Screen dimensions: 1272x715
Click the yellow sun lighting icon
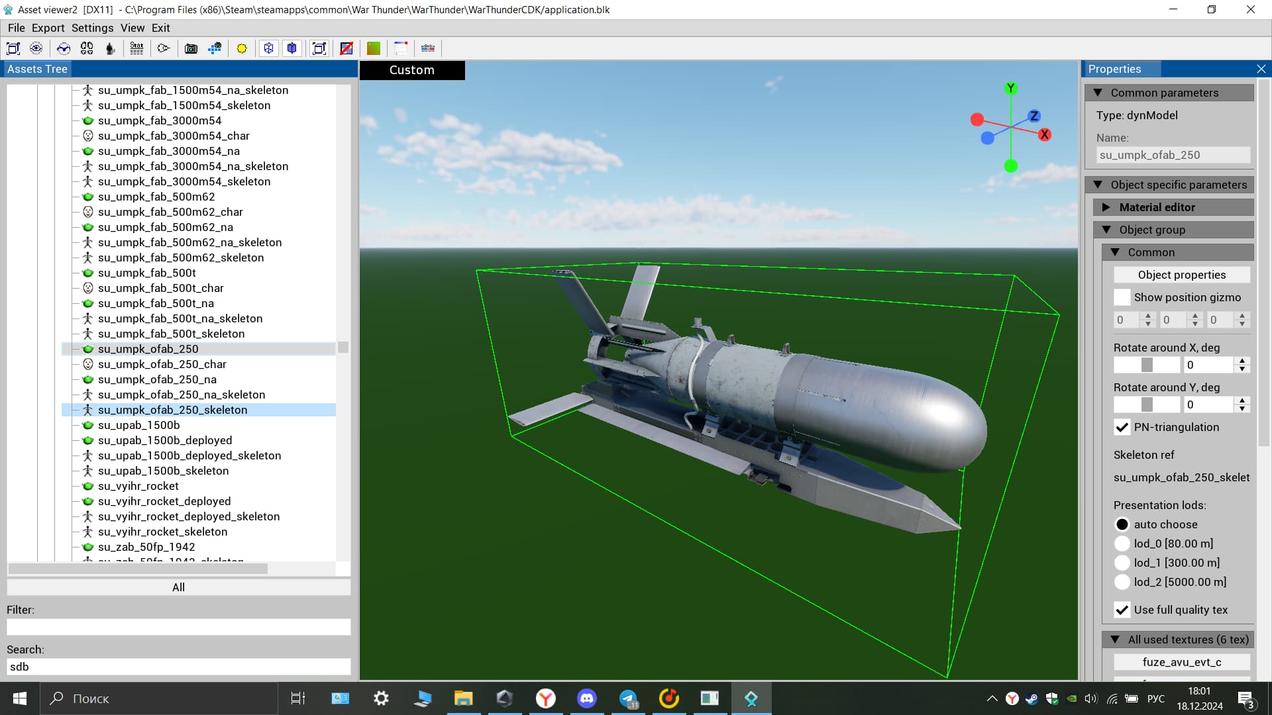tap(242, 48)
